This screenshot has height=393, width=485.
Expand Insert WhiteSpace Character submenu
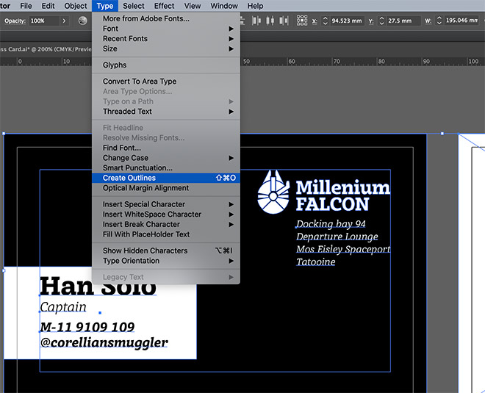[x=166, y=214]
